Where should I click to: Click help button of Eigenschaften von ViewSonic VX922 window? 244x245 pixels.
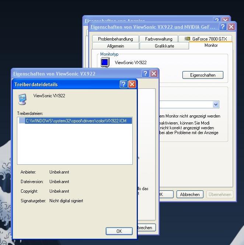145,73
